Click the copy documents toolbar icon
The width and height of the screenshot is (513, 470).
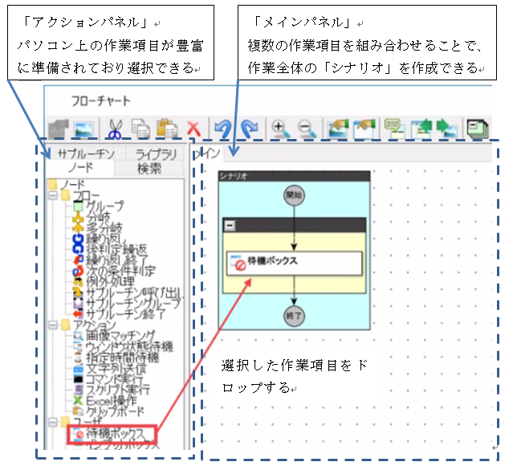click(x=140, y=129)
